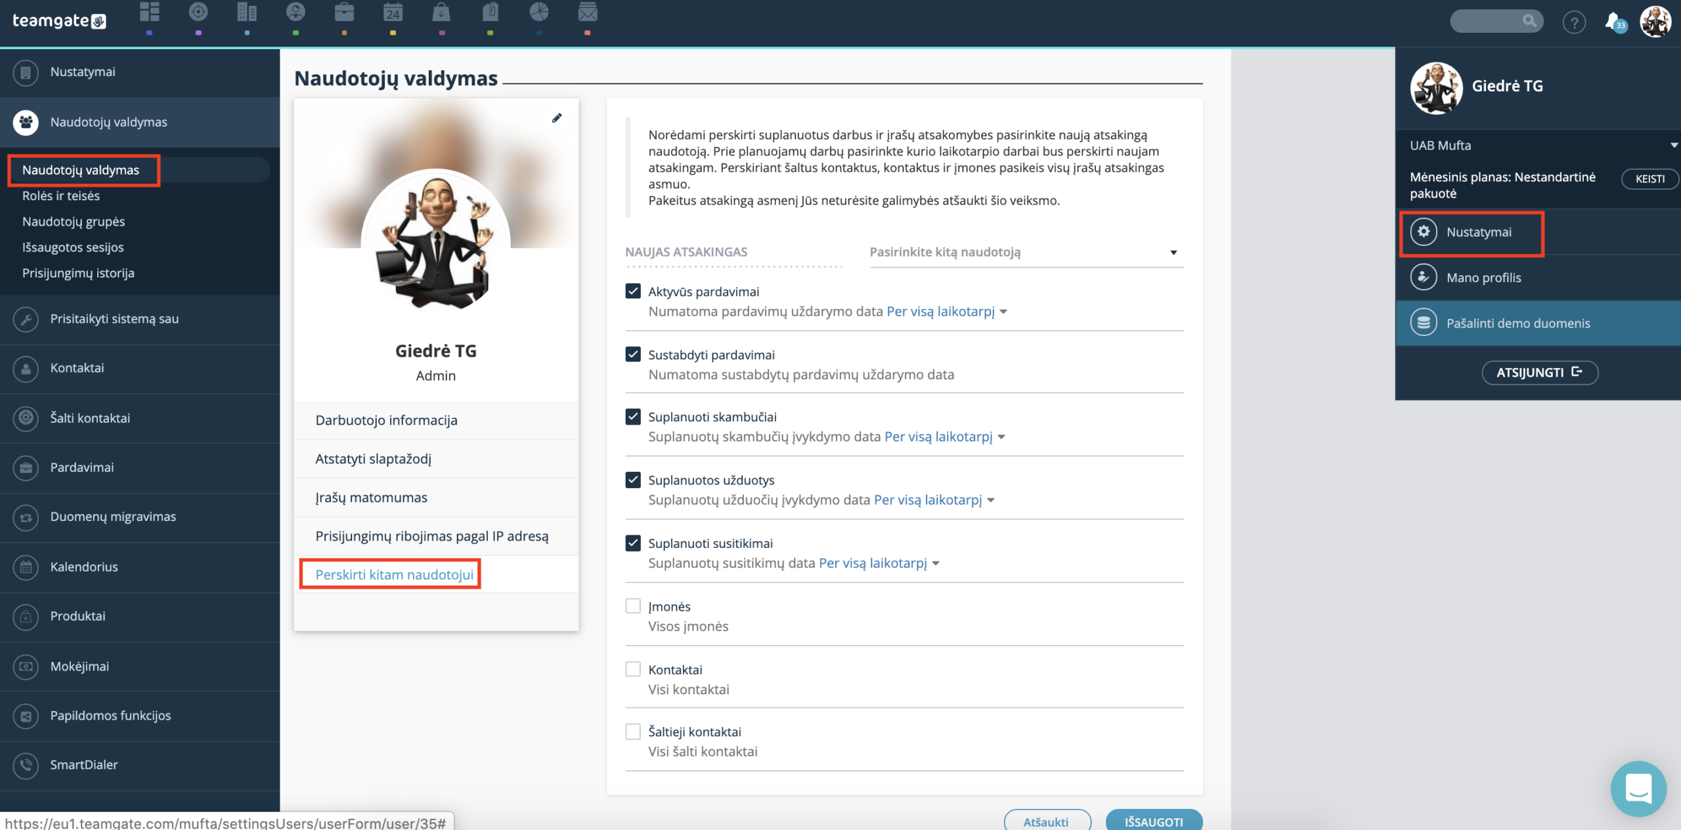This screenshot has width=1681, height=830.
Task: Click the teamgate logo
Action: pyautogui.click(x=59, y=21)
